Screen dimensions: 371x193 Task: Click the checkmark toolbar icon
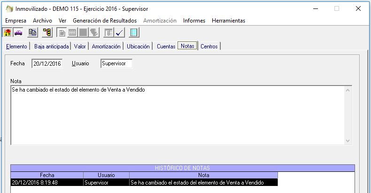[x=119, y=32]
